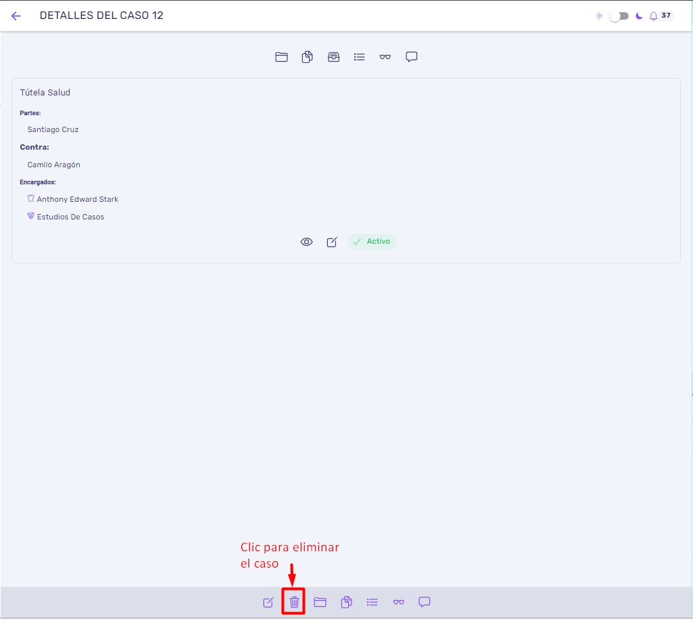Viewport: 693px width, 619px height.
Task: Toggle the light/dark theme switch
Action: [x=618, y=16]
